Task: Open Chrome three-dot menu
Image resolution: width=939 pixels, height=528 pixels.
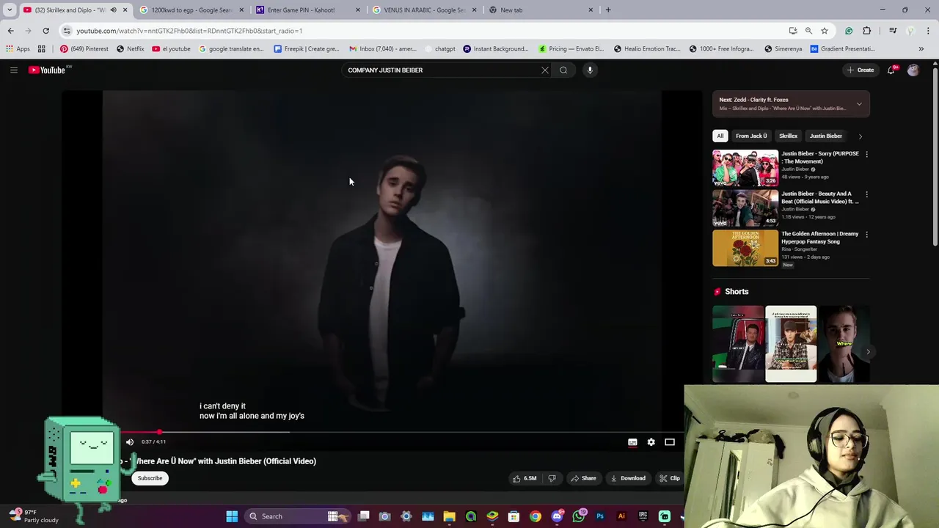Action: pos(929,31)
